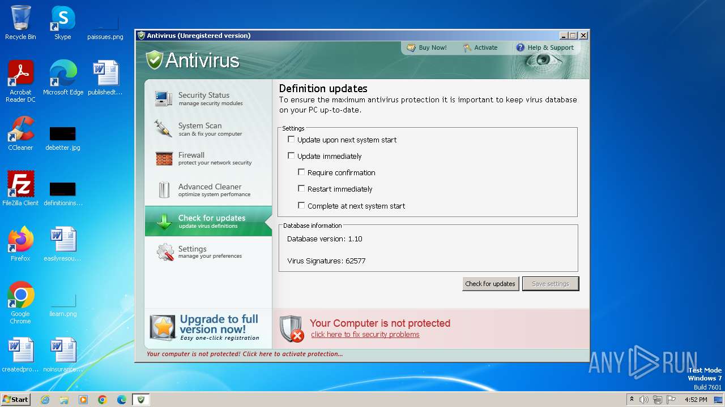Click 'Your Computer is not protected' heading

click(x=380, y=323)
